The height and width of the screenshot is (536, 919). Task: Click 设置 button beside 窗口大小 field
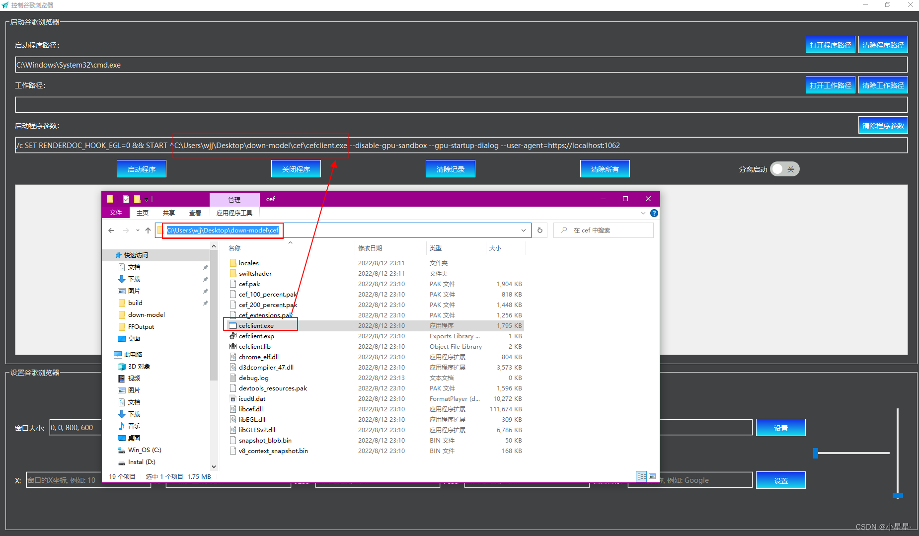click(780, 427)
